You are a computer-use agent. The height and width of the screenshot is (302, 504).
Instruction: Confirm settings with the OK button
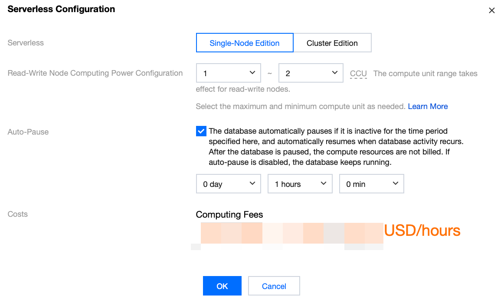pos(222,286)
